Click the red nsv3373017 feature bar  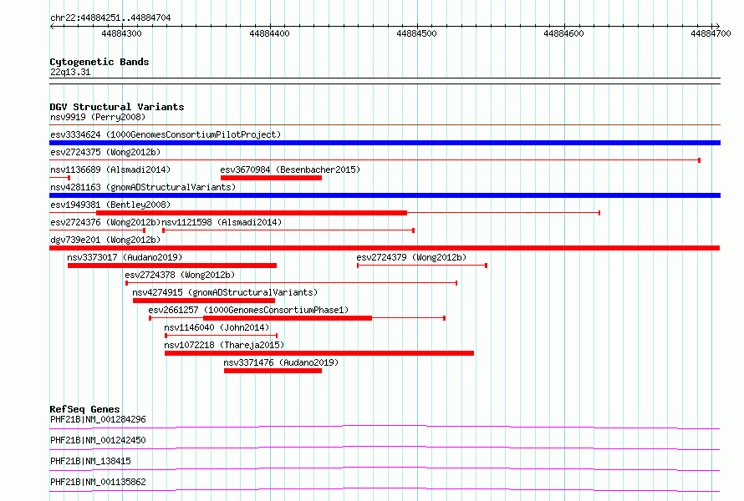172,266
